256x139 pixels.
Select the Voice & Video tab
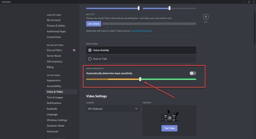pos(61,92)
